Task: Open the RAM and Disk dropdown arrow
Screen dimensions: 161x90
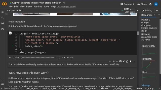Action: [138, 10]
